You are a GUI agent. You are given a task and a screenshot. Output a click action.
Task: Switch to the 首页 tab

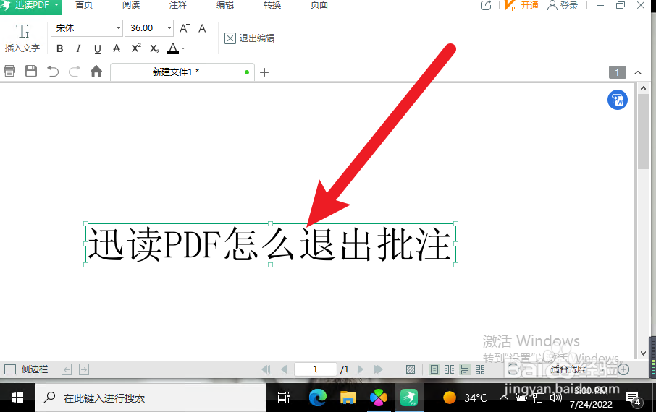(x=84, y=5)
